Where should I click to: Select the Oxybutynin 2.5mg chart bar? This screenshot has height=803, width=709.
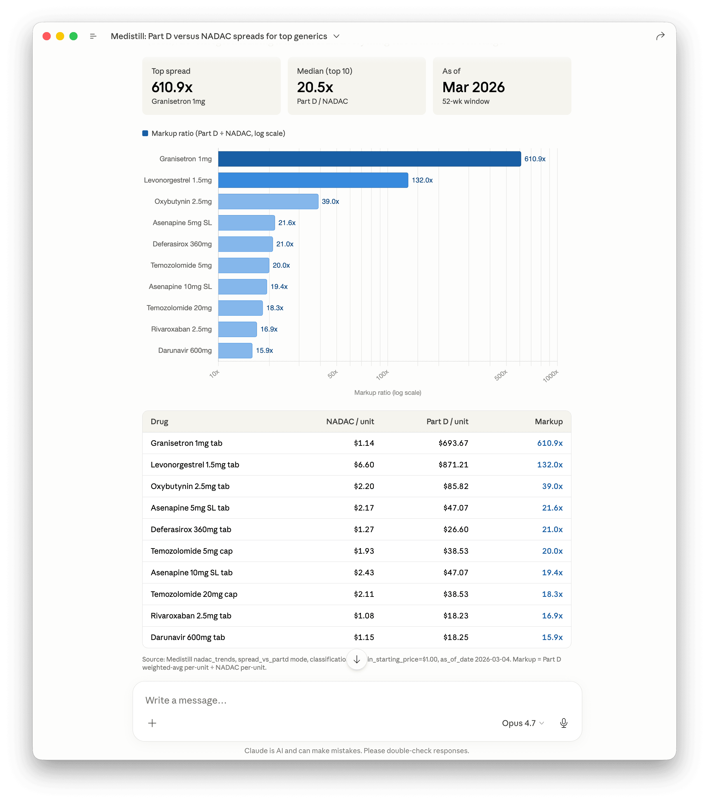point(268,201)
